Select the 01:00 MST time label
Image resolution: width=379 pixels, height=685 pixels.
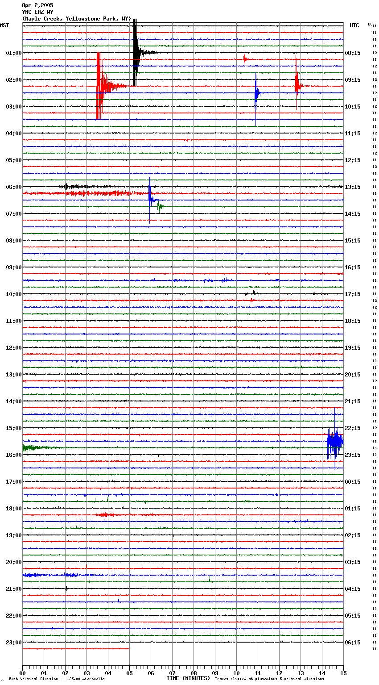[14, 53]
